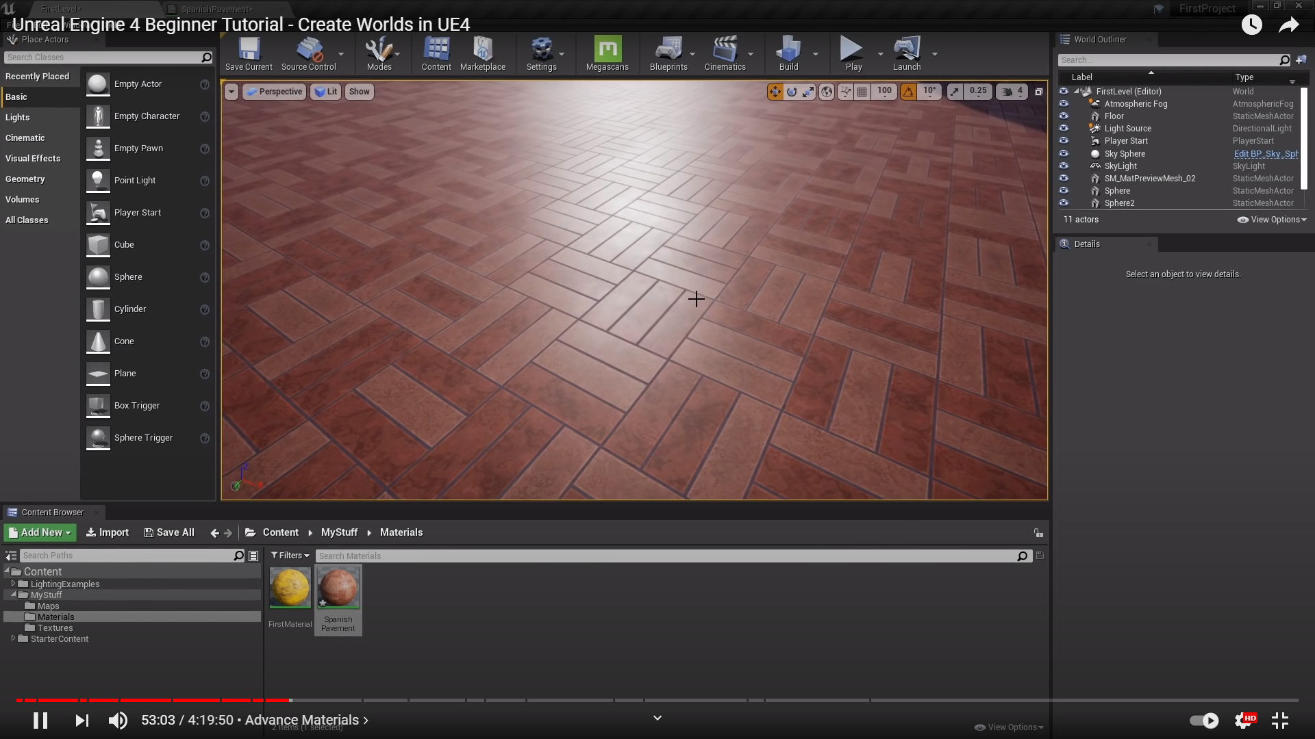This screenshot has width=1315, height=739.
Task: Open the Filters dropdown in Content Browser
Action: click(x=290, y=556)
